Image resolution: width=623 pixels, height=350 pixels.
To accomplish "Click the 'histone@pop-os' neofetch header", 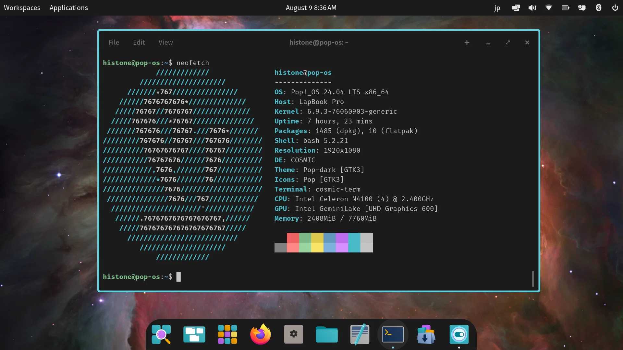I will tap(303, 73).
